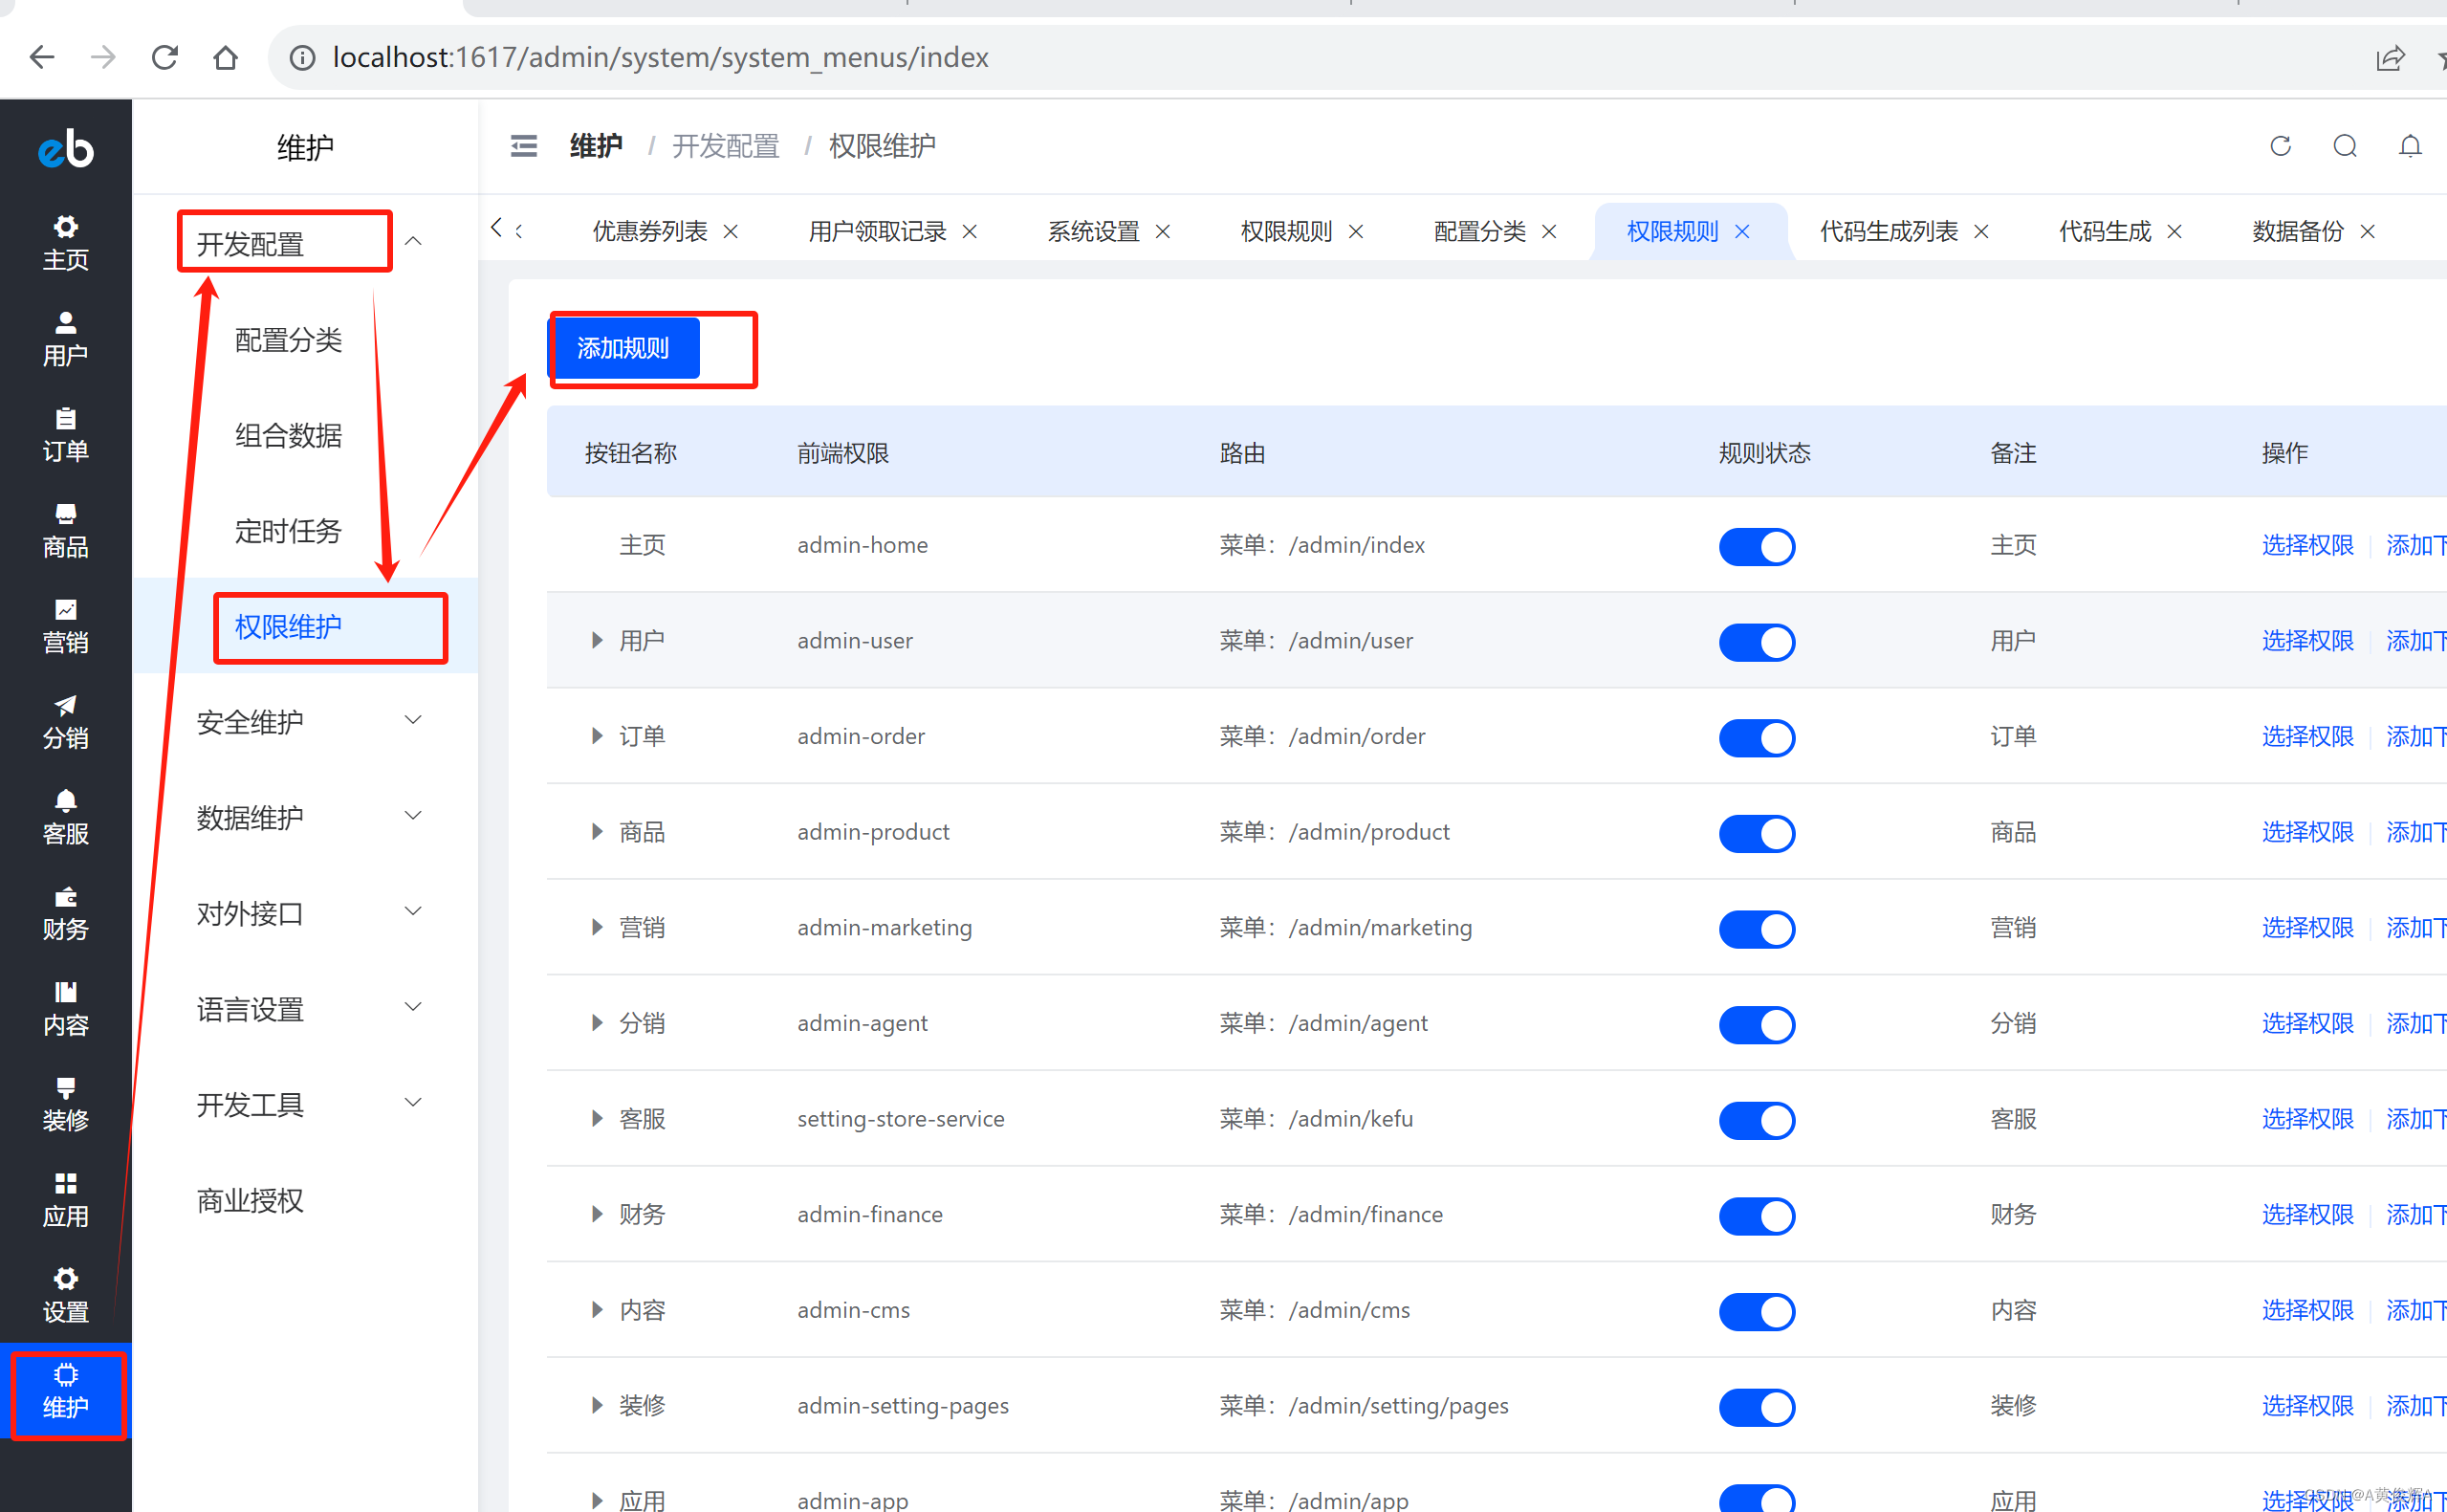This screenshot has width=2447, height=1512.
Task: Click the browser address bar URL
Action: [660, 57]
